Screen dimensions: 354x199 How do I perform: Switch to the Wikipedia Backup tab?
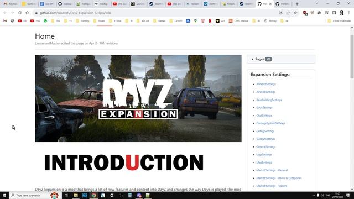point(102,4)
